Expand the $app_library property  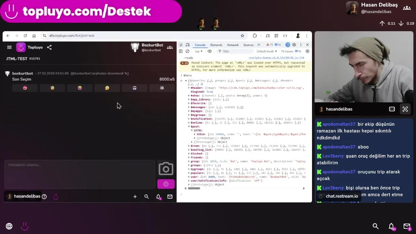[189, 99]
